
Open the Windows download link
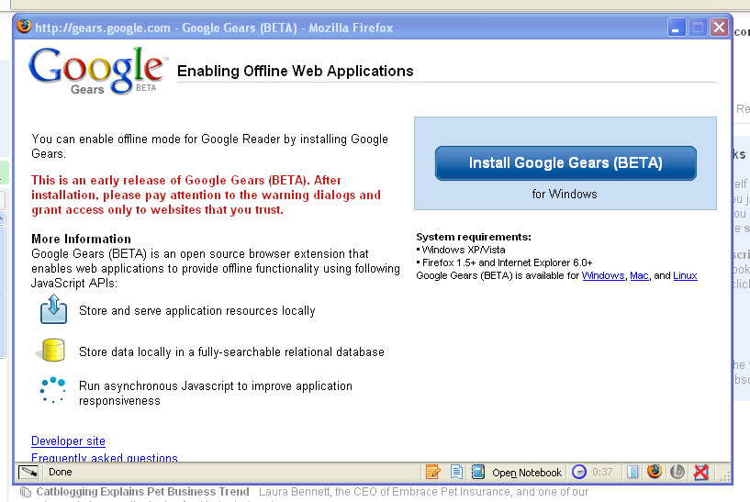[603, 276]
